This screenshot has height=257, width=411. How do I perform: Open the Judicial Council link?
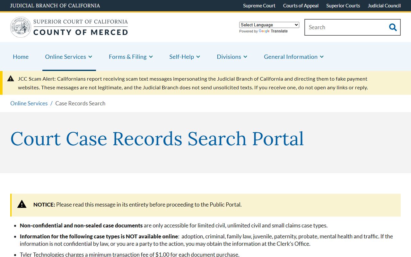coord(384,5)
